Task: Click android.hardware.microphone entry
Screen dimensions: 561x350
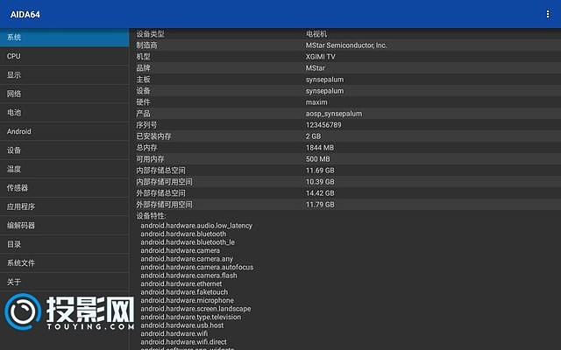Action: [187, 301]
